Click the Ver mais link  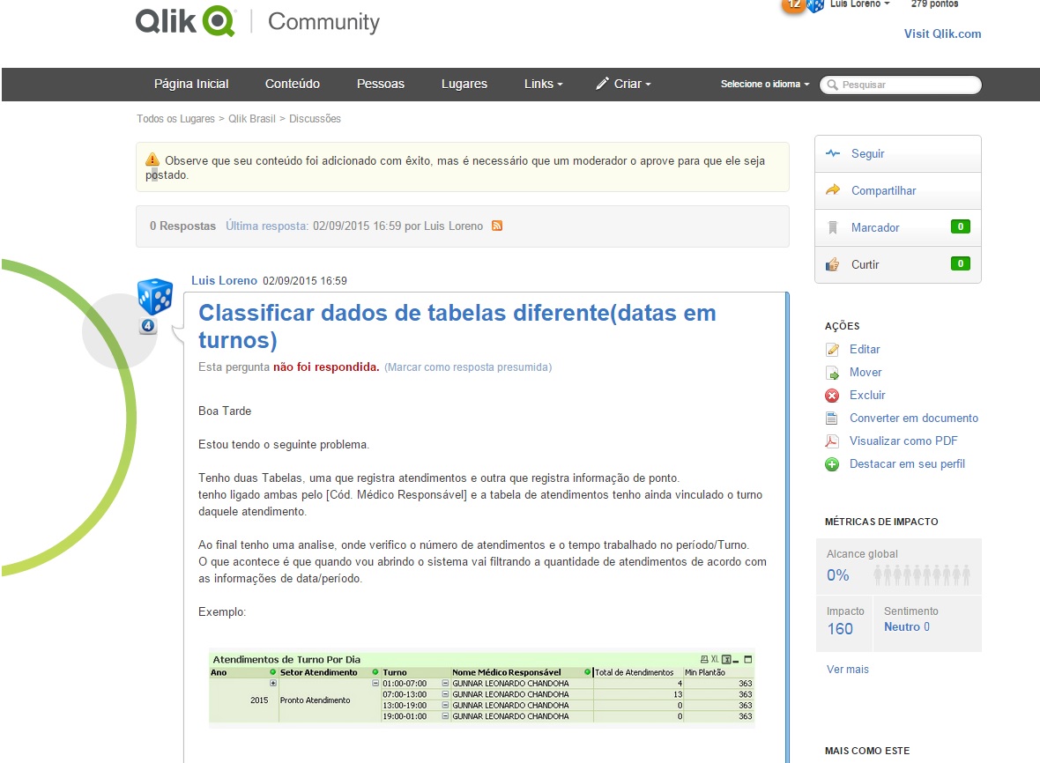click(848, 670)
